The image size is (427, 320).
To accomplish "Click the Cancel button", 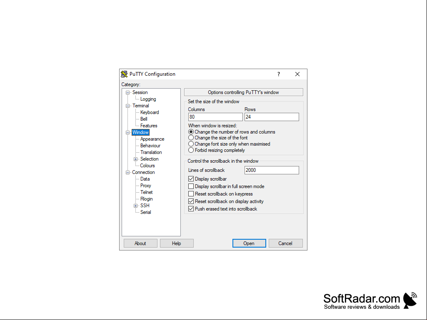I will 285,243.
